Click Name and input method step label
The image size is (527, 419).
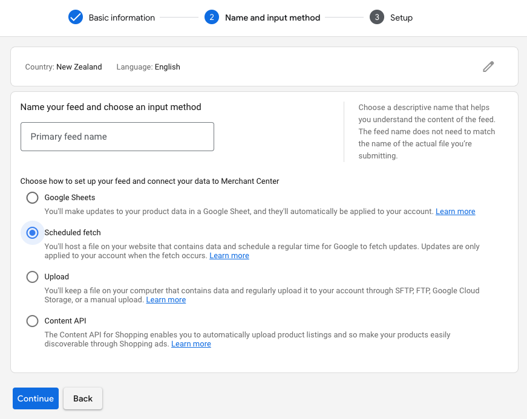click(x=272, y=18)
